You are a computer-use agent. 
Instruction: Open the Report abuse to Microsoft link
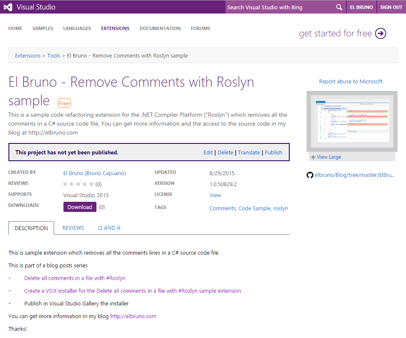click(x=351, y=81)
